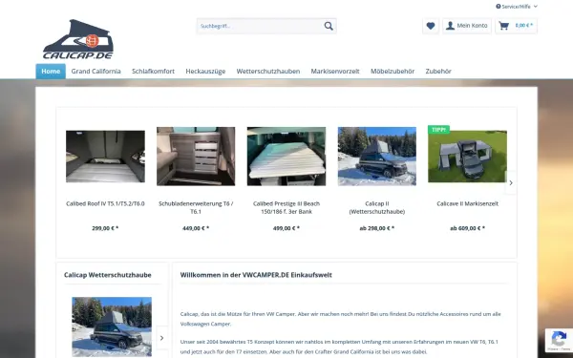573x358 pixels.
Task: Open Calibed Roof IV product image
Action: click(105, 157)
